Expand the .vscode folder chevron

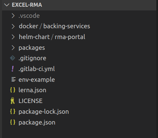pos(13,16)
